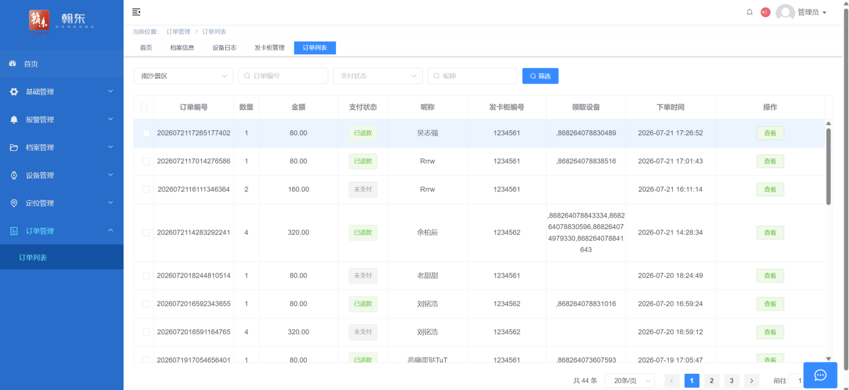Click the administrator avatar picture
Image resolution: width=849 pixels, height=390 pixels.
785,13
